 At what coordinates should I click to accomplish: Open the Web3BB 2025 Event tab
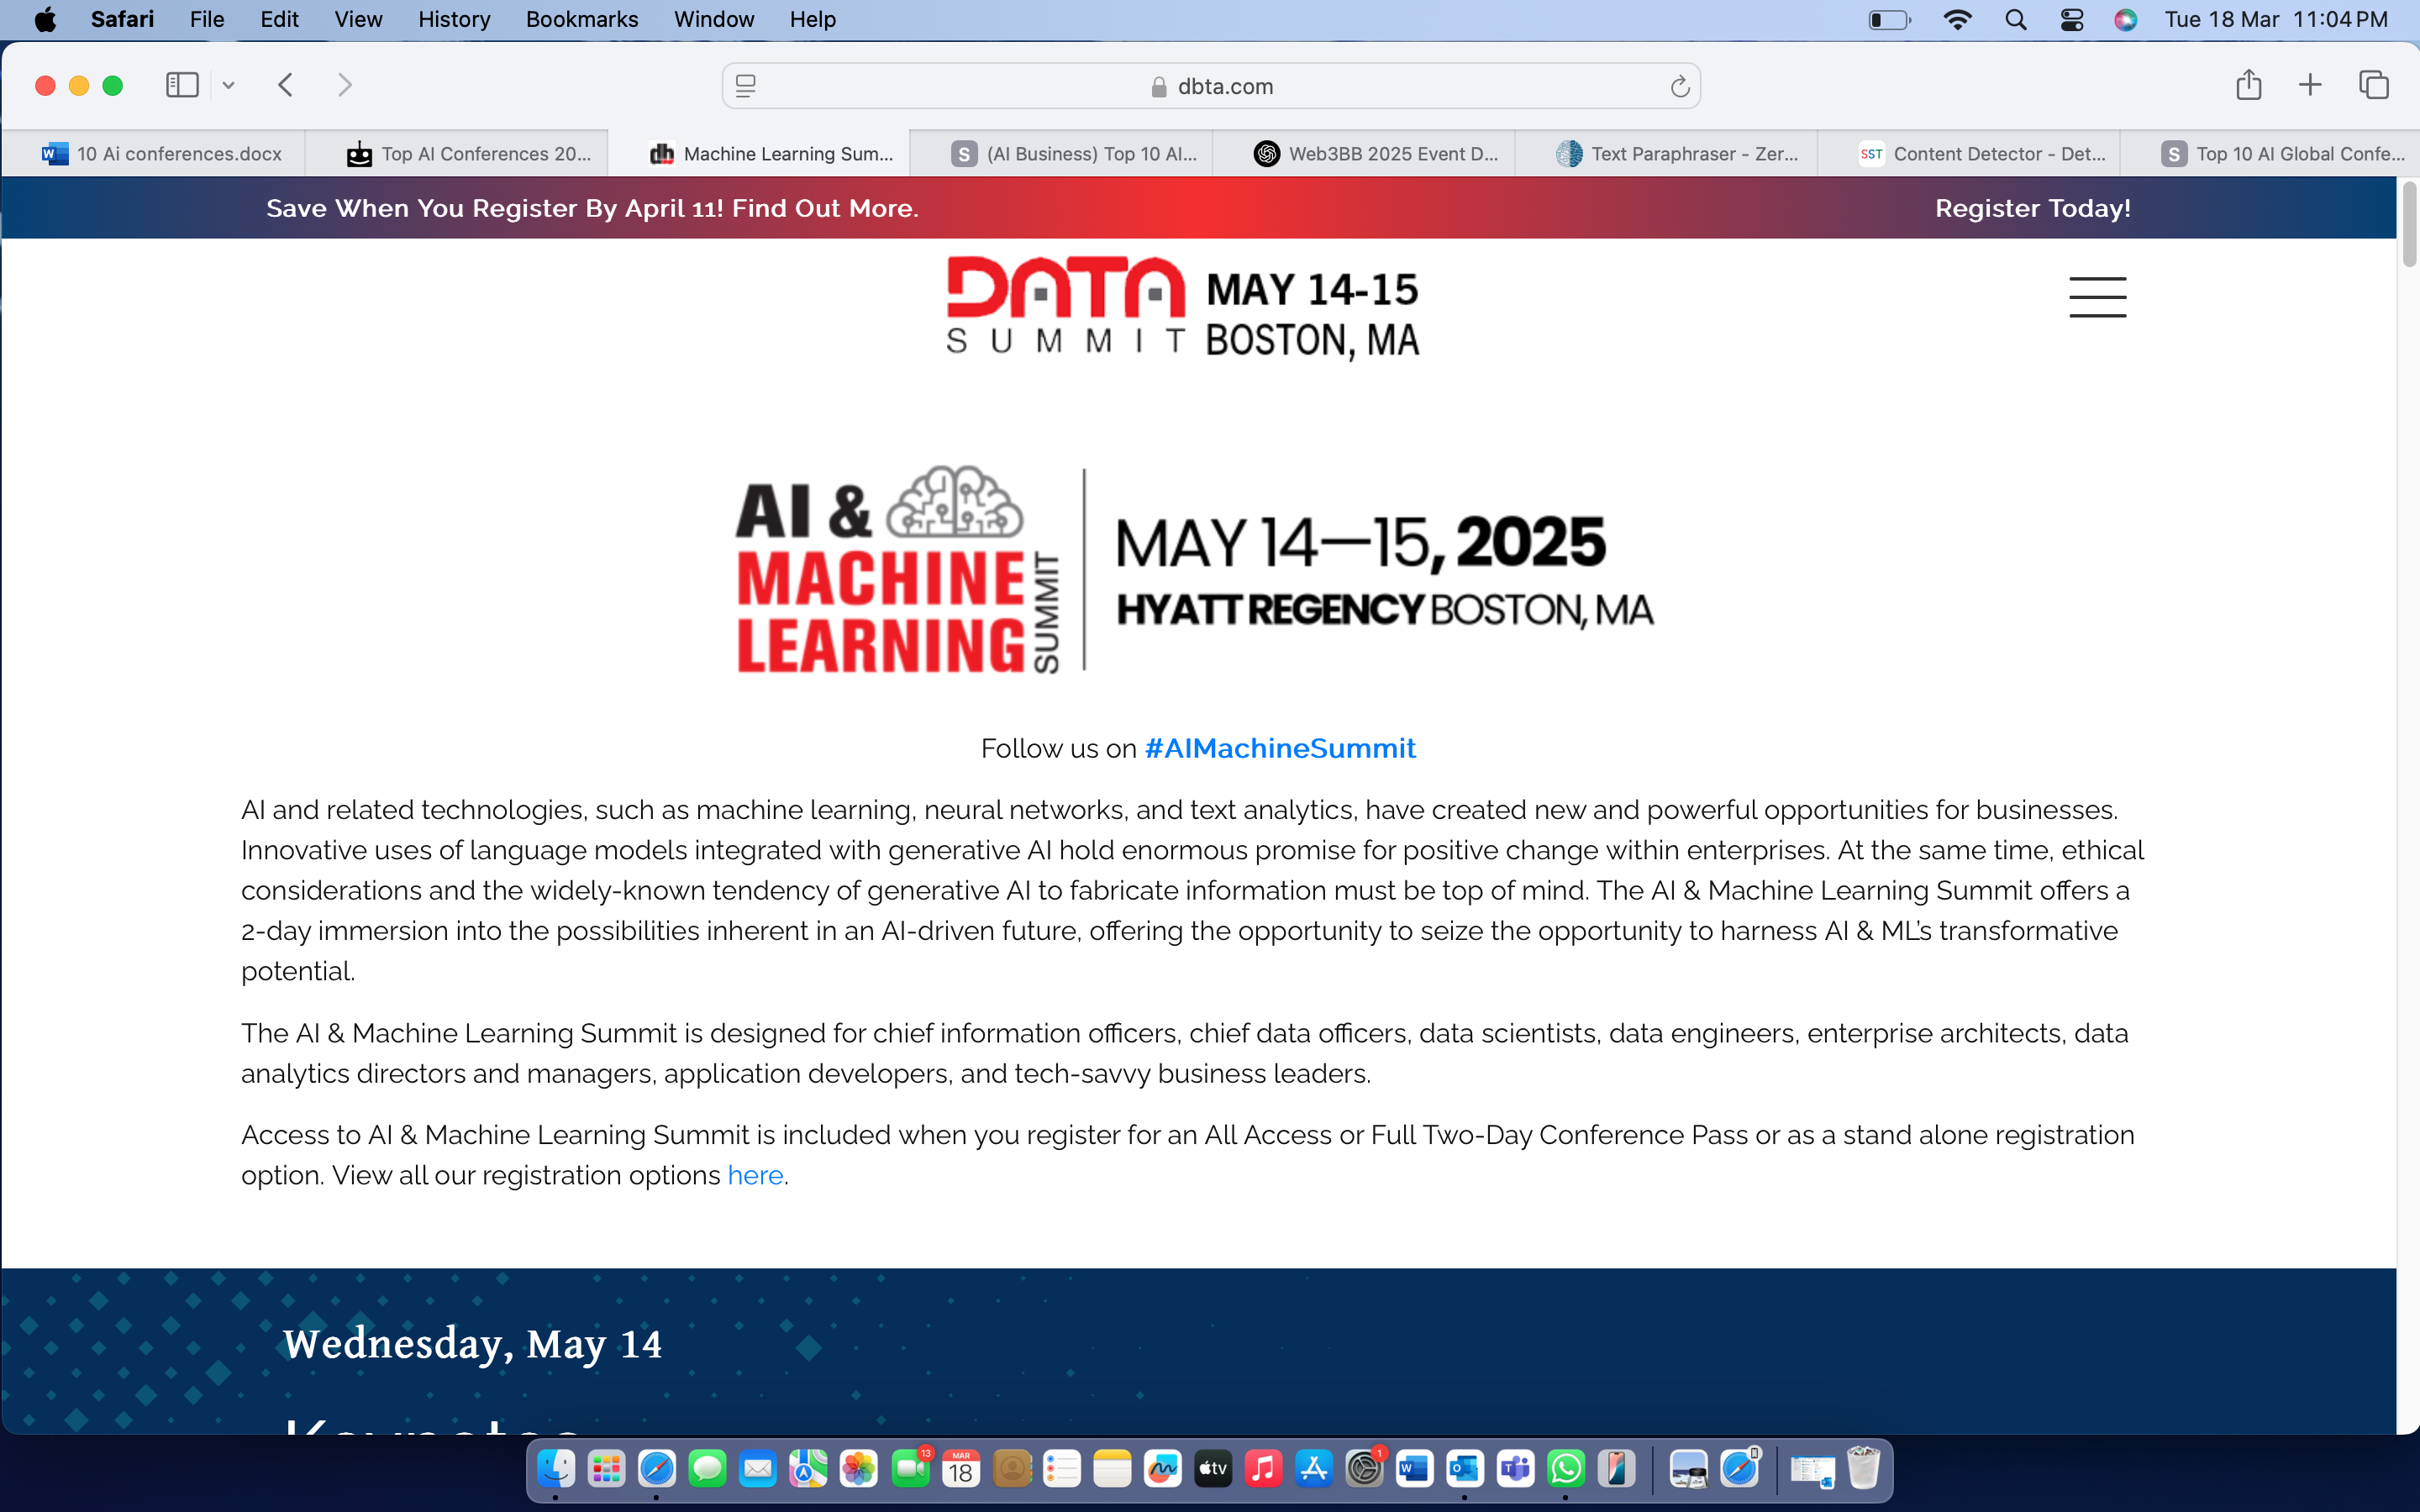pos(1364,154)
